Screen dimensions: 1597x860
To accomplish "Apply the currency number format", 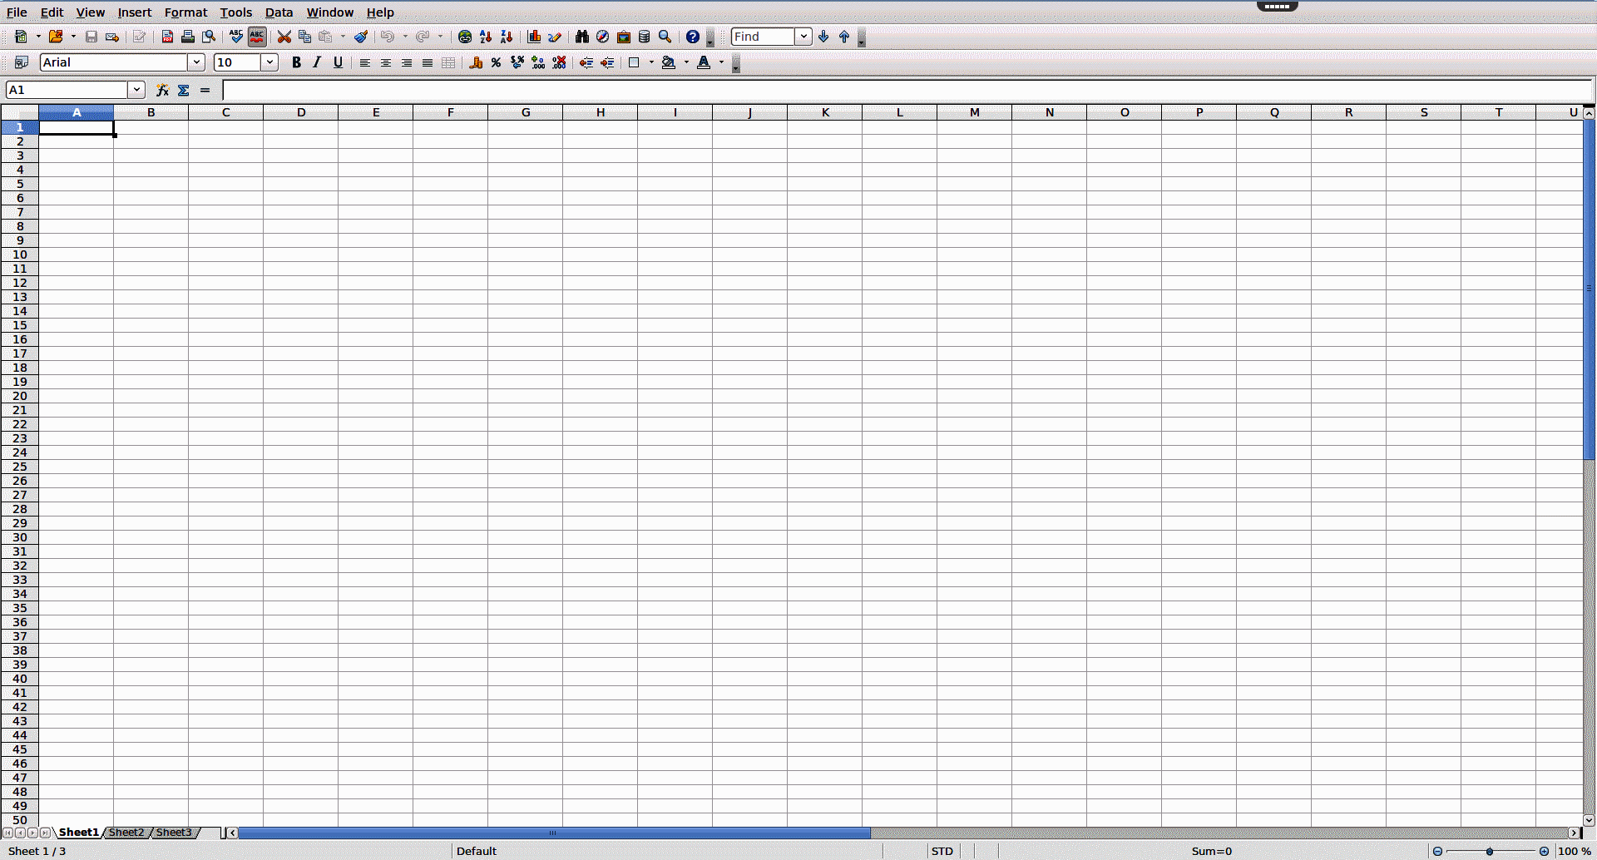I will pos(475,62).
